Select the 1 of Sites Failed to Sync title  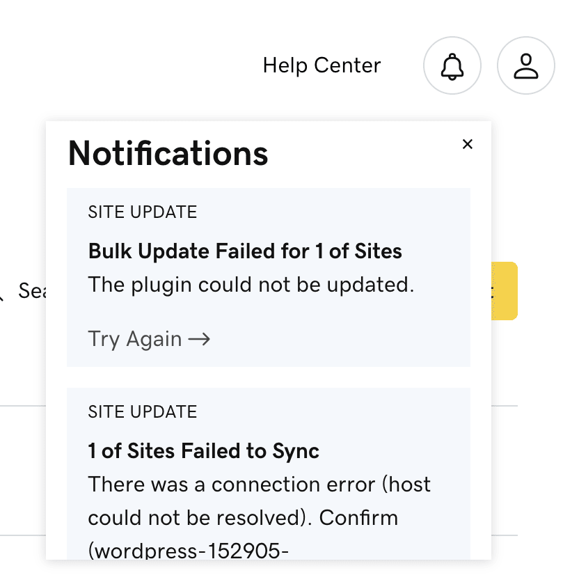[203, 451]
